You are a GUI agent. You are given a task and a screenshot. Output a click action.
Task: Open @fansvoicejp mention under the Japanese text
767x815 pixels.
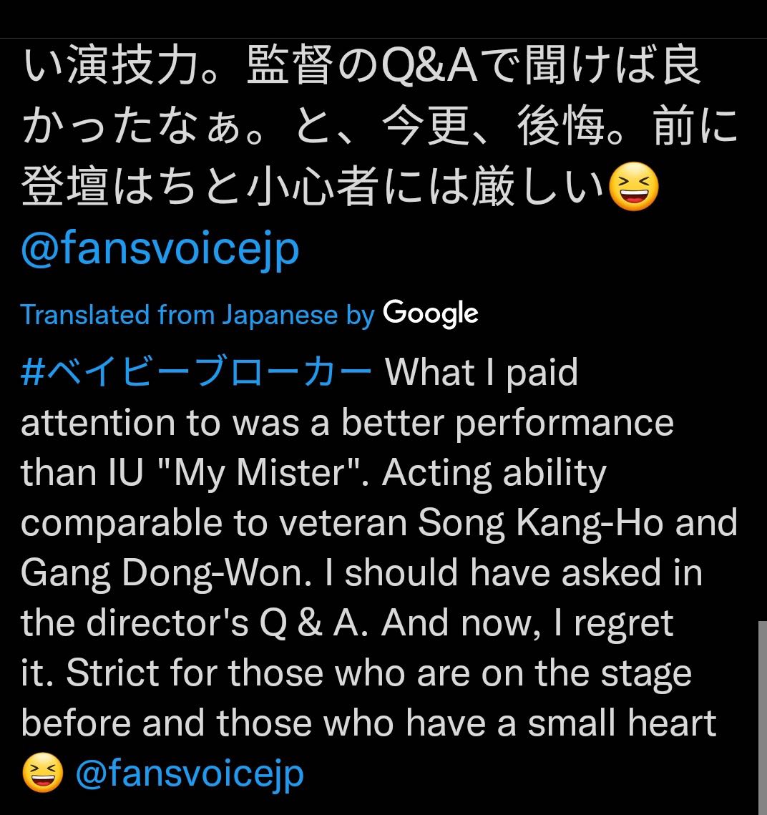coord(160,250)
